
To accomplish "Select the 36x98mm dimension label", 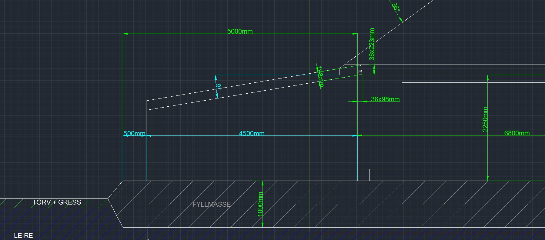I will click(x=385, y=99).
